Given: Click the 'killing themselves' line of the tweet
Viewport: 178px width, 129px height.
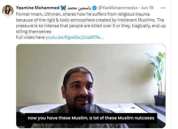Looking at the screenshot, I should coord(34,32).
